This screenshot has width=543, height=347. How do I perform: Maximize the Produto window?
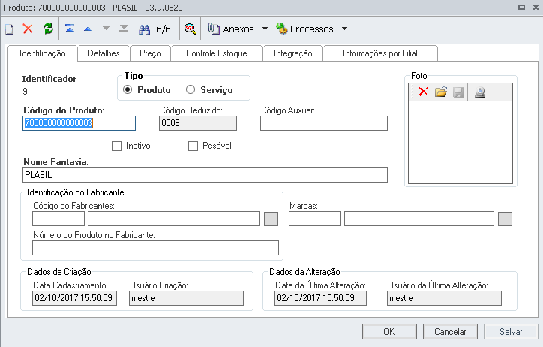[x=521, y=7]
